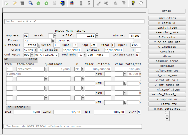Open the PC unit dropdown arrow

click(x=83, y=69)
